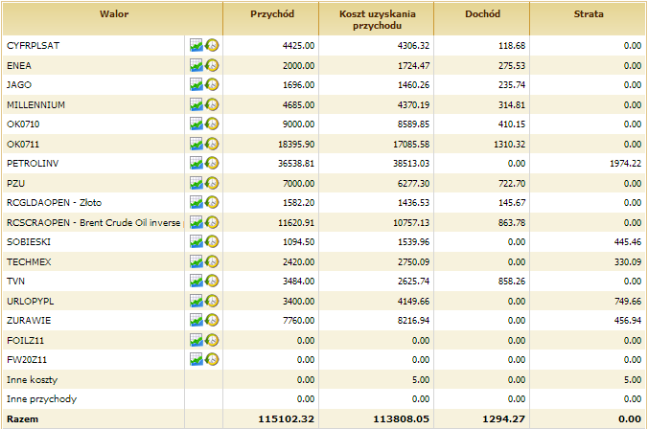Click the total cost 113808.05
Image resolution: width=648 pixels, height=429 pixels.
402,419
